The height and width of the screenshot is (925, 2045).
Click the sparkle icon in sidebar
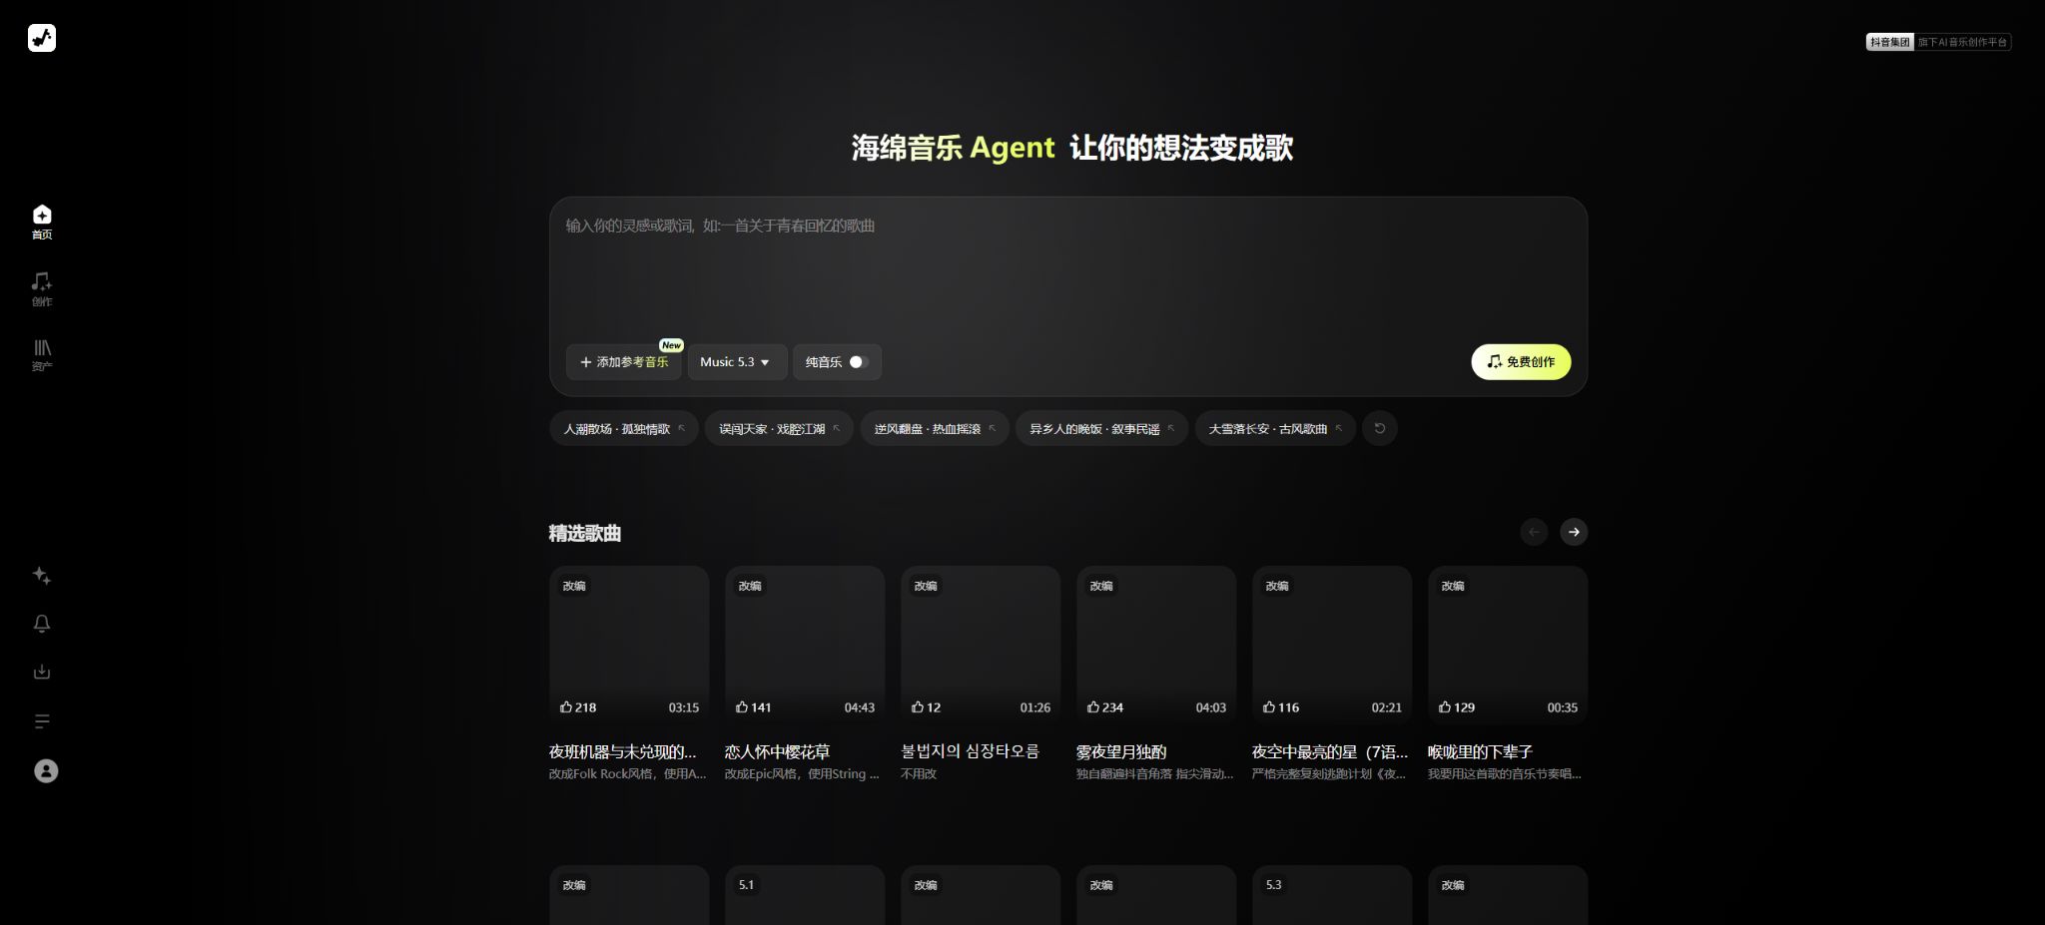(42, 576)
